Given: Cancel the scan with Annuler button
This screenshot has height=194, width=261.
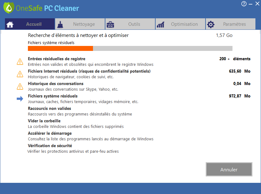Looking at the screenshot, I should 229,169.
